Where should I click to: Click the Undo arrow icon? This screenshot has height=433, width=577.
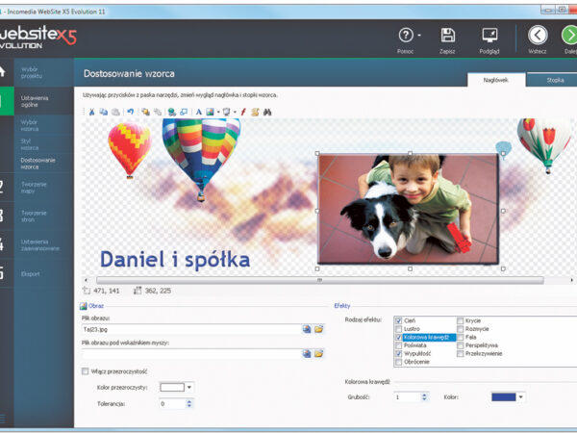coord(131,112)
